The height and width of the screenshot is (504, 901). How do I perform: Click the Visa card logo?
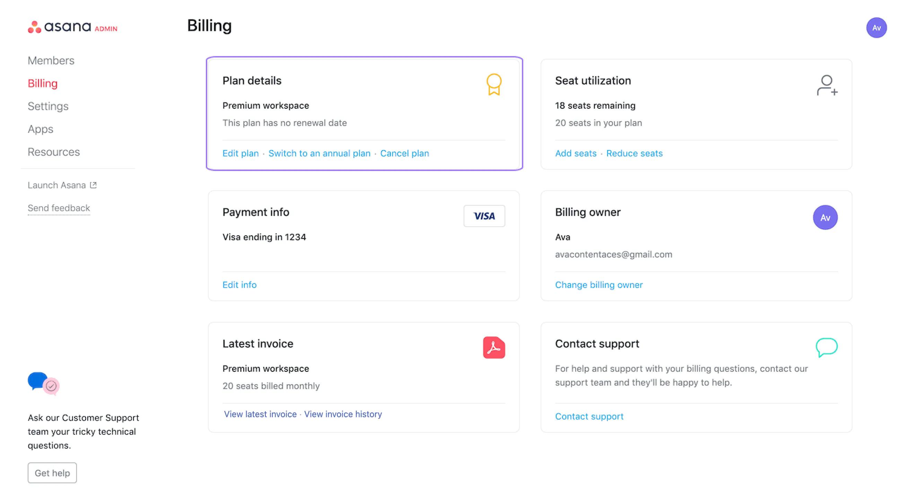[x=484, y=216]
